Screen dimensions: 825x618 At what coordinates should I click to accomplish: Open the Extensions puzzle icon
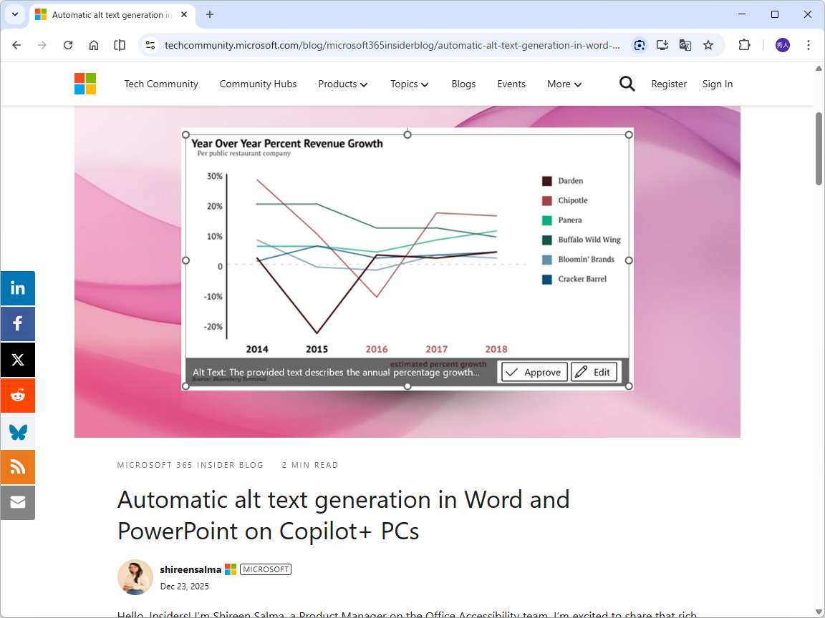744,45
